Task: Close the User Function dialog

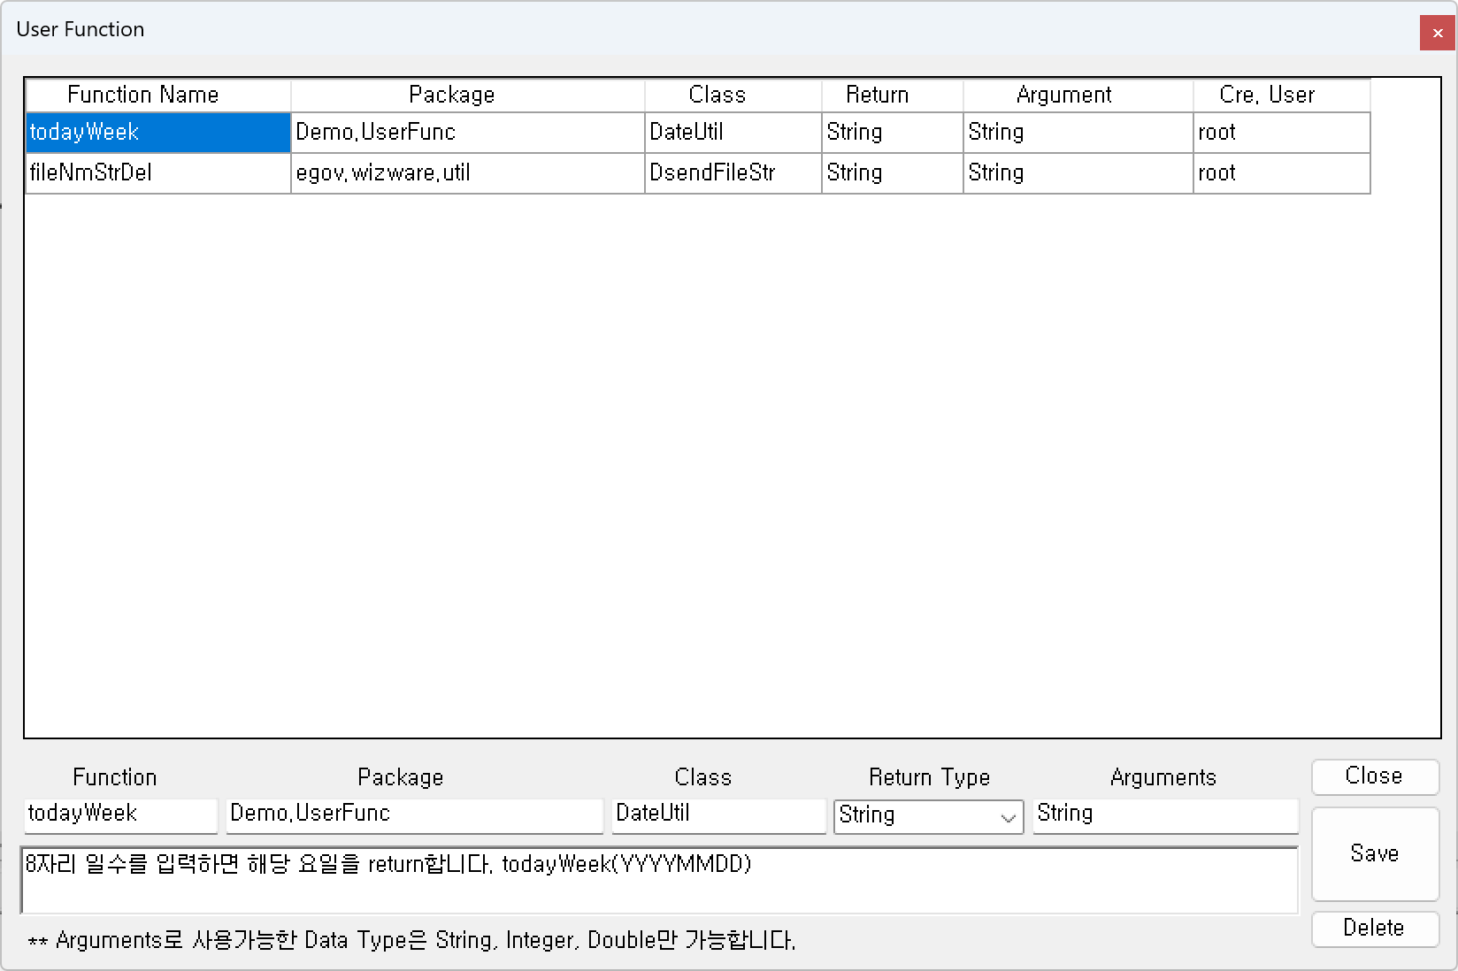Action: 1436,33
